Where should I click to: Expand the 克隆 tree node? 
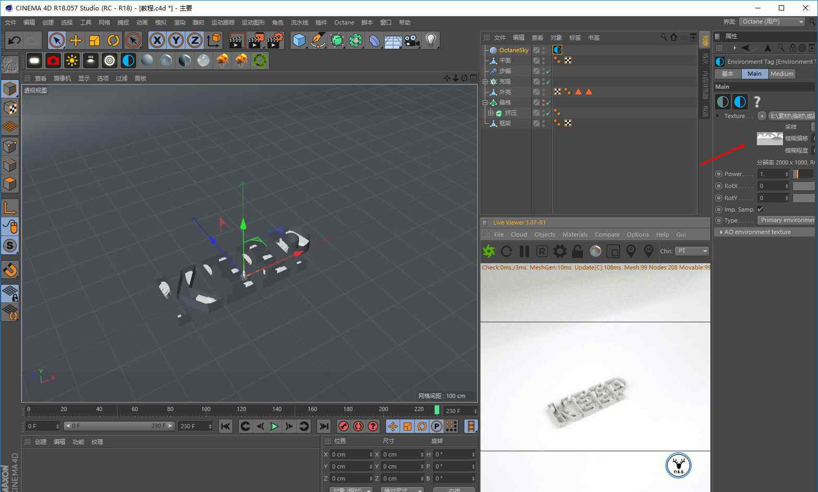(485, 81)
